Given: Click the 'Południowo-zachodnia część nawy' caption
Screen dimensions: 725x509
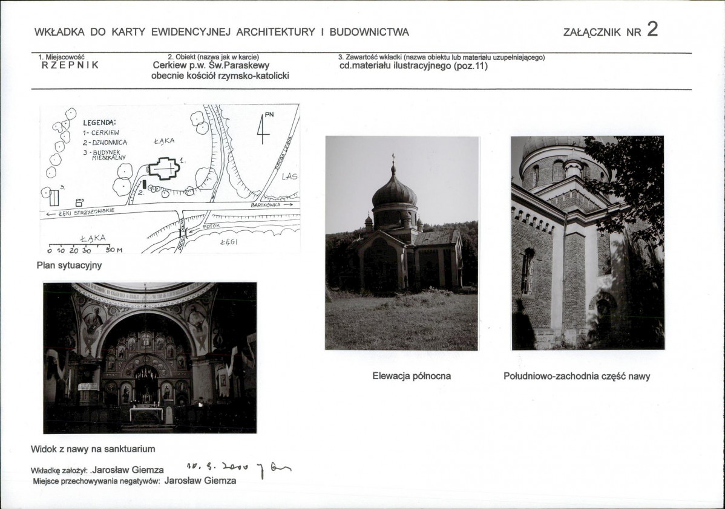Looking at the screenshot, I should pos(577,376).
